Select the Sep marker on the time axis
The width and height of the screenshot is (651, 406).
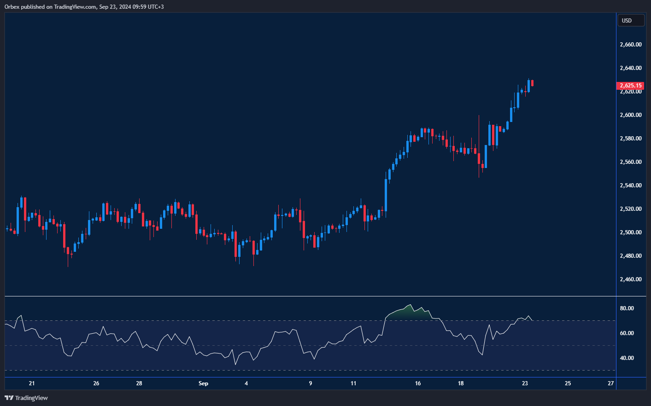coord(203,383)
